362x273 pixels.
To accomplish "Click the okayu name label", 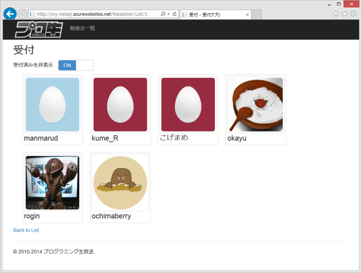I will [237, 138].
